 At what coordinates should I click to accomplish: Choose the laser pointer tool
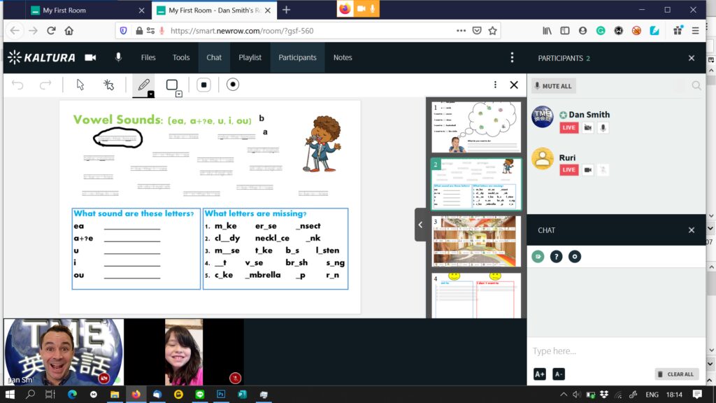pyautogui.click(x=108, y=85)
